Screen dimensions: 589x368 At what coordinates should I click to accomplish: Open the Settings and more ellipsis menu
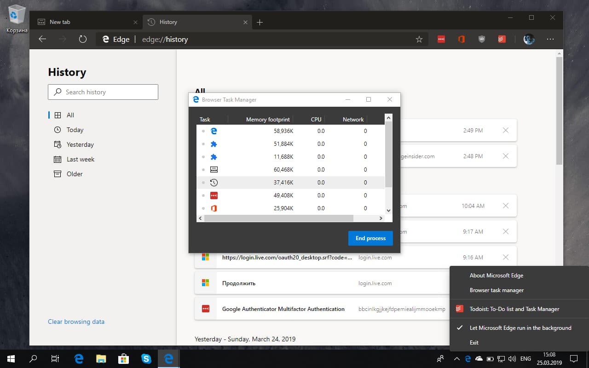[550, 40]
